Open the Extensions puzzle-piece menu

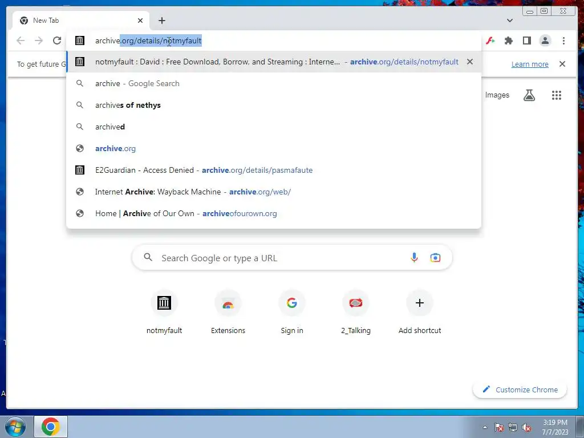point(508,40)
